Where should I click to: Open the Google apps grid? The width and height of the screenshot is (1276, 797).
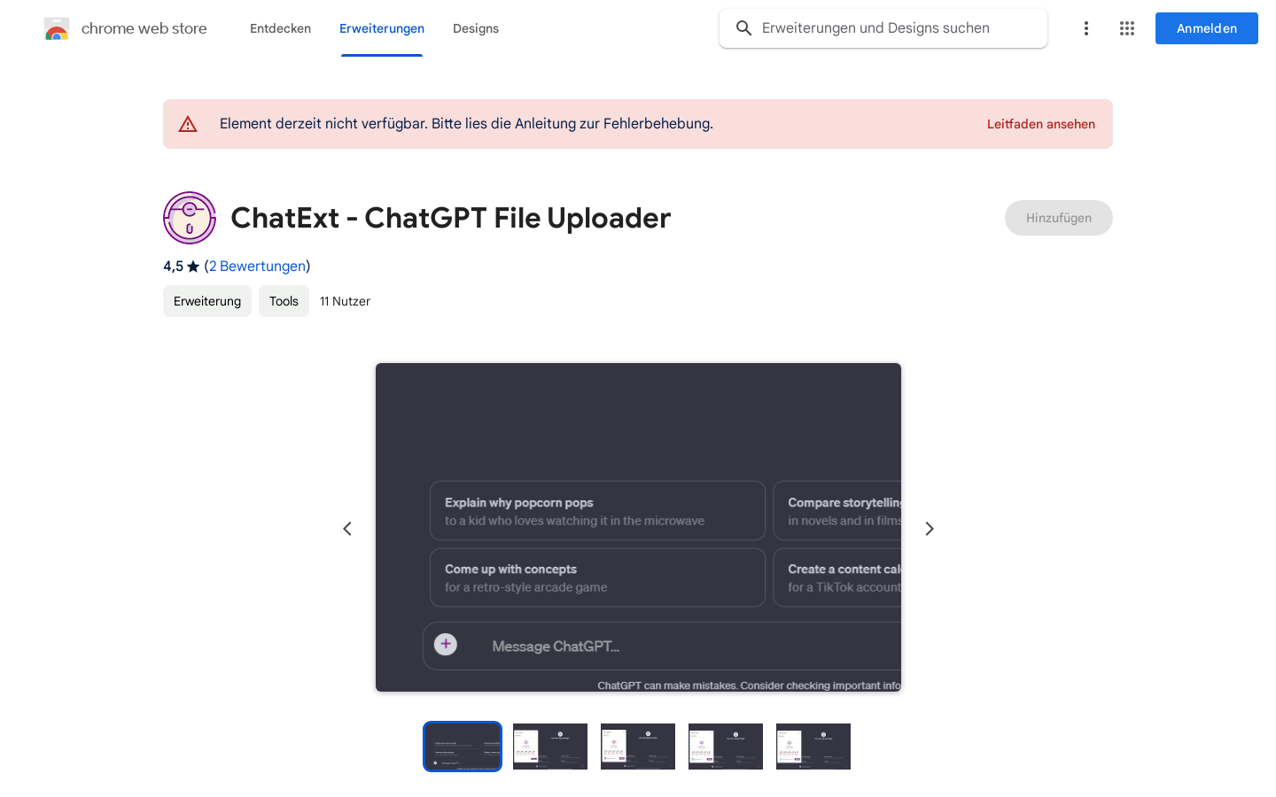(x=1127, y=28)
